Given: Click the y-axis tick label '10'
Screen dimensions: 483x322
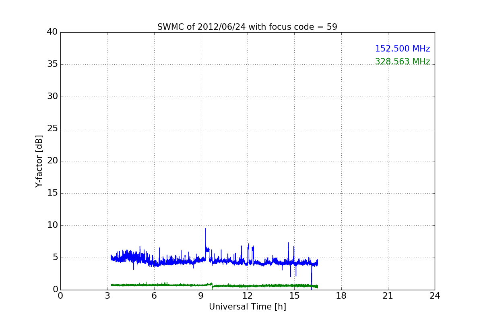Looking at the screenshot, I should click(x=52, y=225).
